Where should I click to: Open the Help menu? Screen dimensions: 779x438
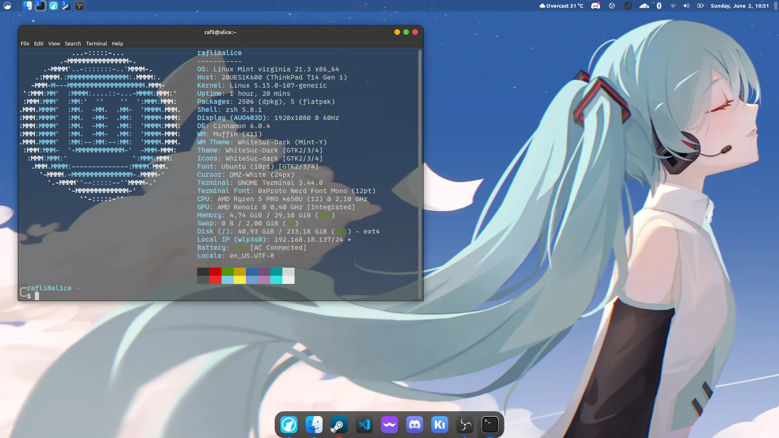[x=117, y=43]
